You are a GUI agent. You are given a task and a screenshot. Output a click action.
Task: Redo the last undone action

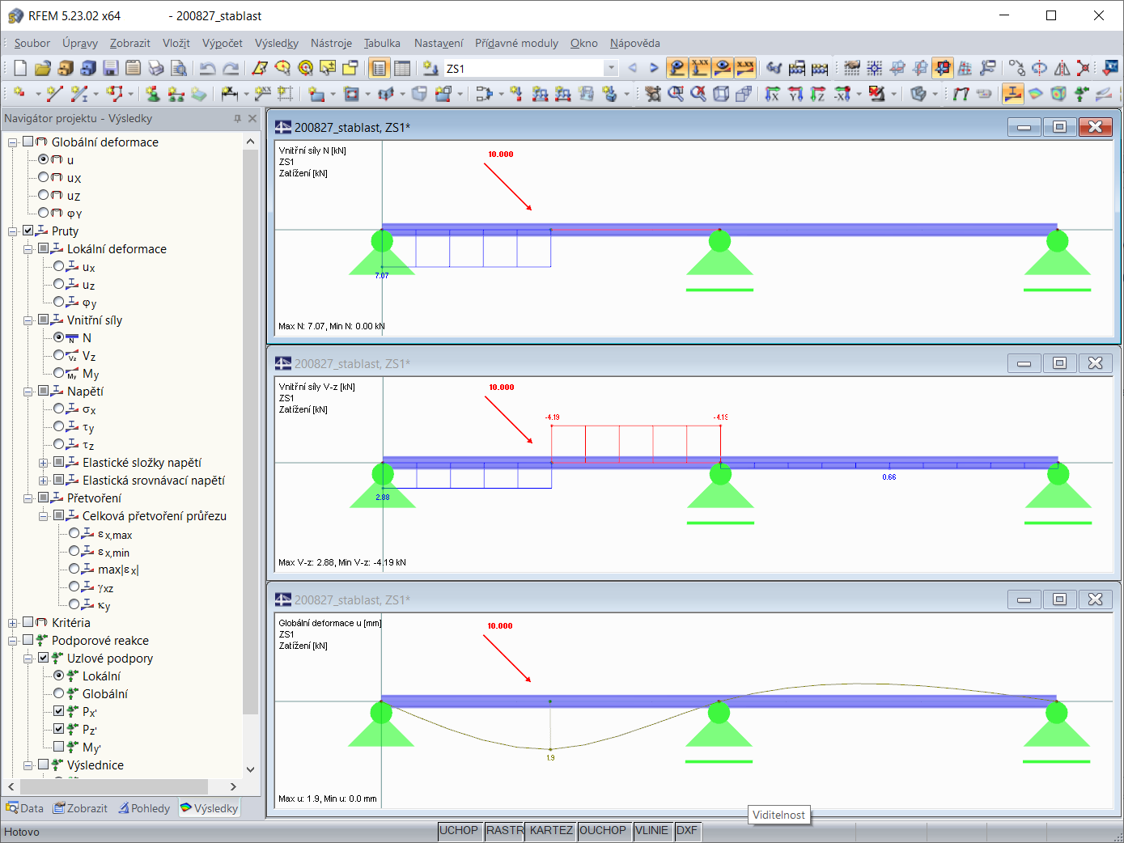tap(231, 68)
